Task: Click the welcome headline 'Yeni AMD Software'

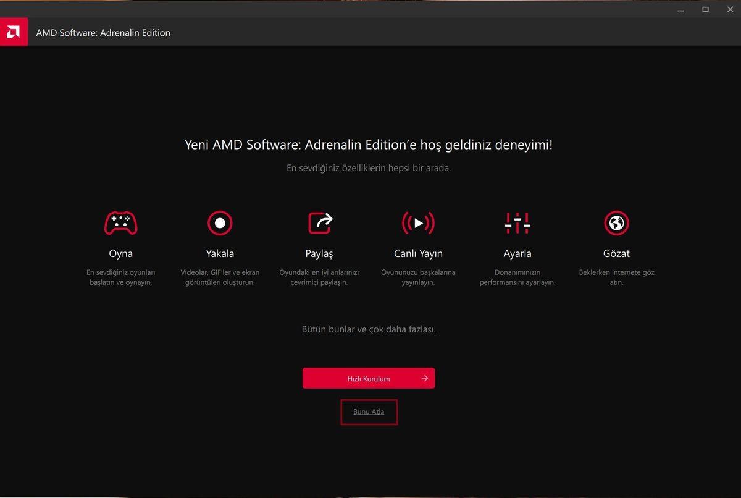Action: 369,145
